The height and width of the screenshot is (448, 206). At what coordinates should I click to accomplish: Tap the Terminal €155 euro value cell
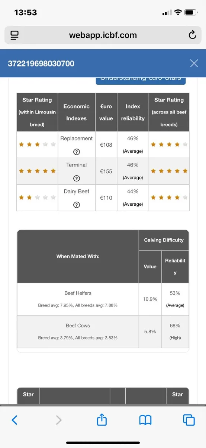tap(106, 171)
